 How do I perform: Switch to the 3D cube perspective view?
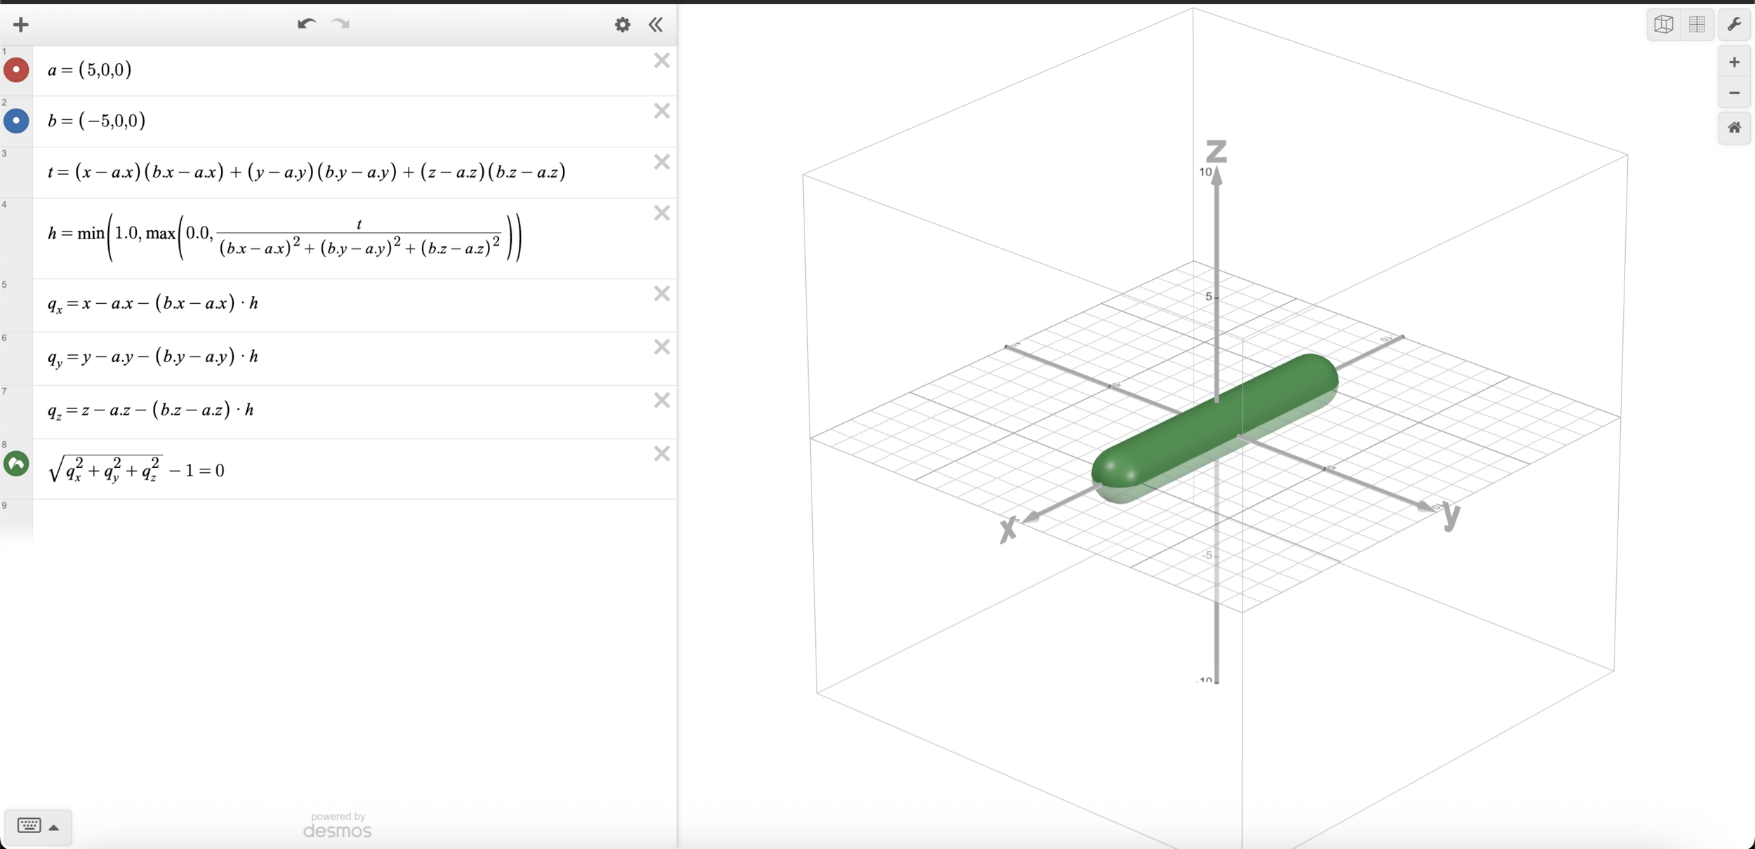point(1663,25)
